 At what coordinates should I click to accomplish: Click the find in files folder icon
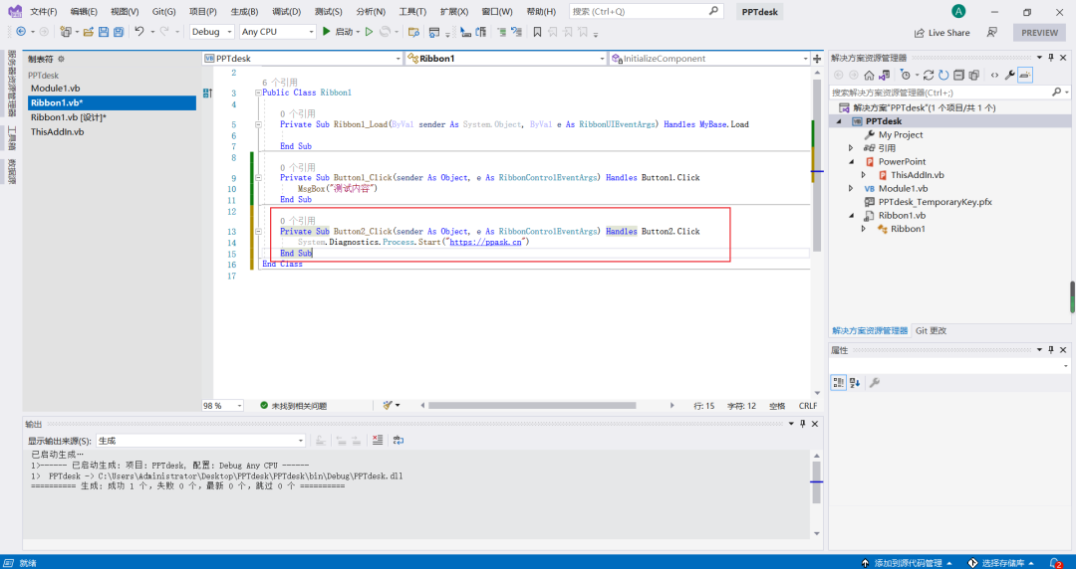click(413, 32)
